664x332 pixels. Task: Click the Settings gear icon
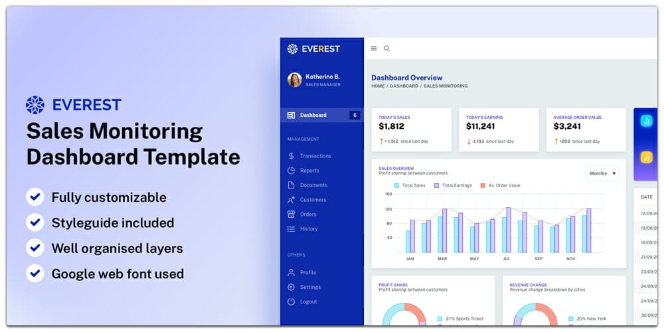pyautogui.click(x=291, y=287)
